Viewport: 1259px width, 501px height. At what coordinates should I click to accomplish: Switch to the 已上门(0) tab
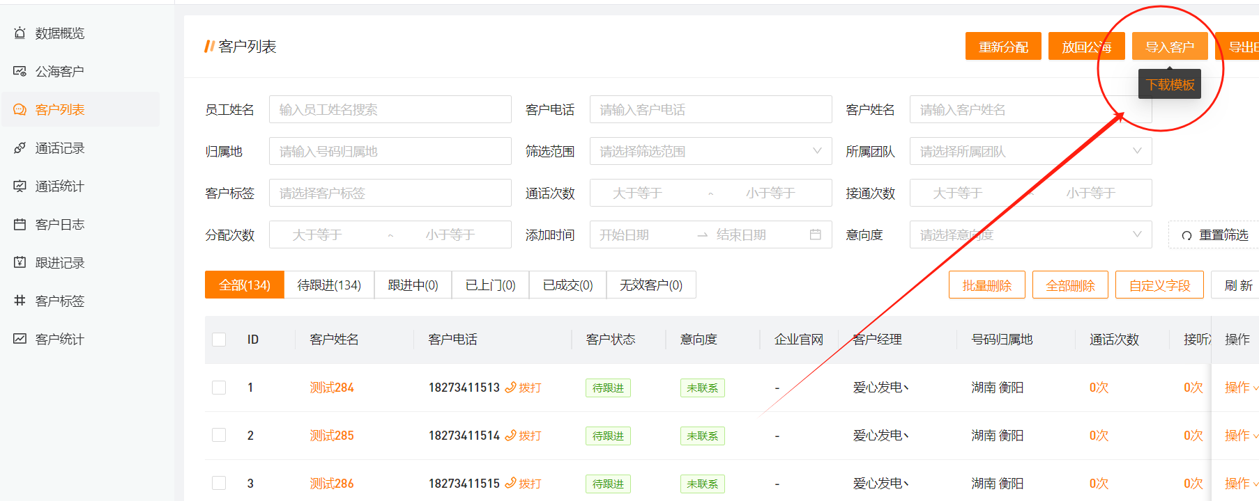[490, 285]
